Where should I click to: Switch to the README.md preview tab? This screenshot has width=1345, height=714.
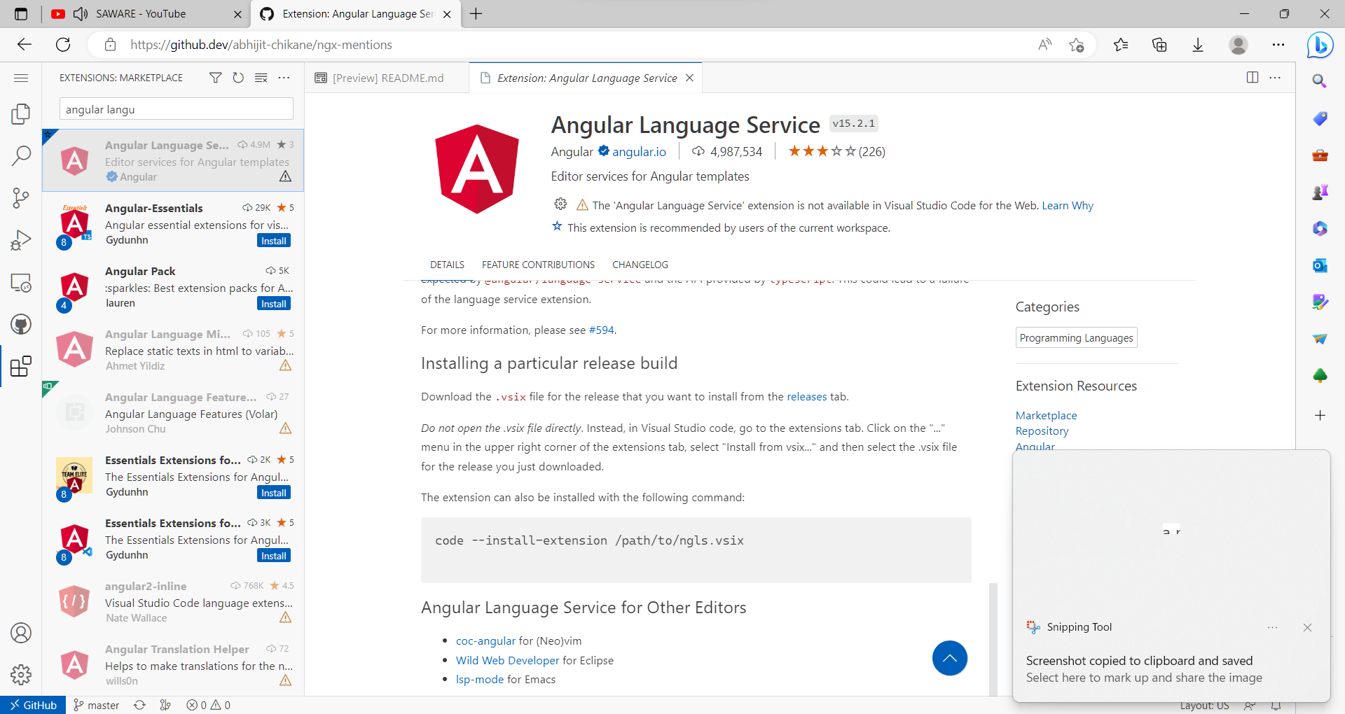(x=387, y=78)
